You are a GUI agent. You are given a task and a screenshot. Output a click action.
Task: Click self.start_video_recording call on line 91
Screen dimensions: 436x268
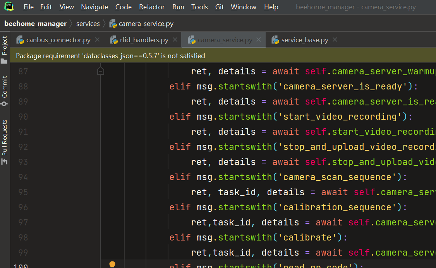(x=371, y=132)
